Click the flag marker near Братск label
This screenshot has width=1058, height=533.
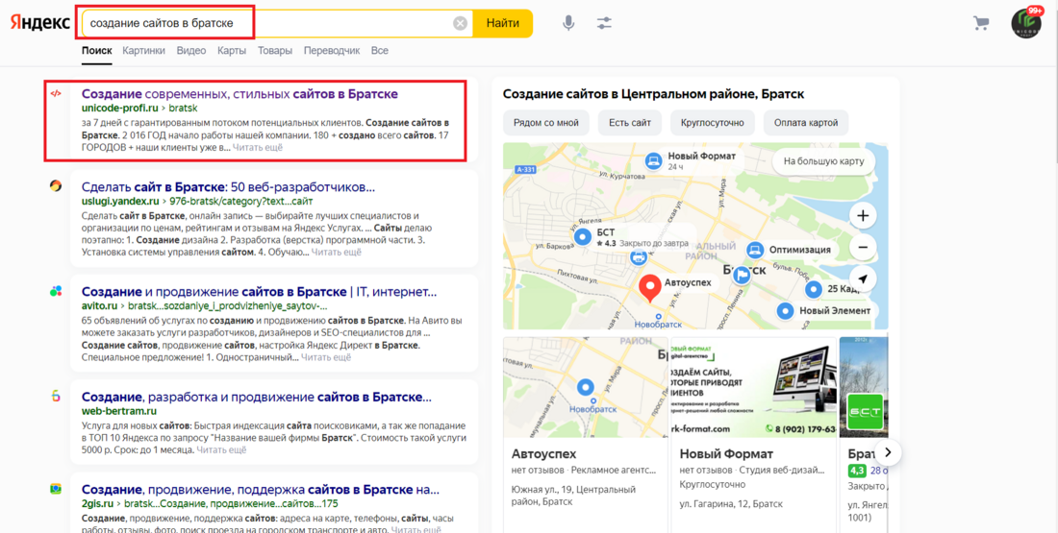[x=741, y=274]
